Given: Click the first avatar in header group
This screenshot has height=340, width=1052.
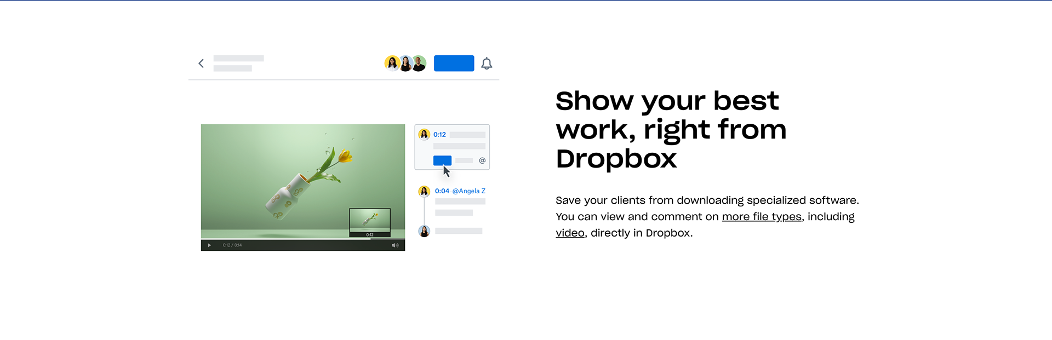Looking at the screenshot, I should pos(392,64).
